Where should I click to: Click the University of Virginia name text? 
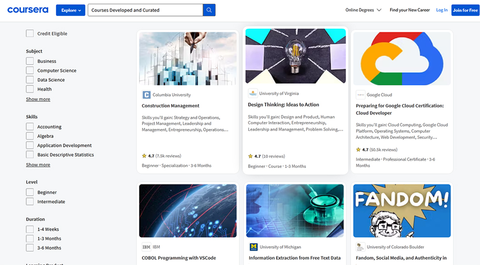pyautogui.click(x=279, y=94)
